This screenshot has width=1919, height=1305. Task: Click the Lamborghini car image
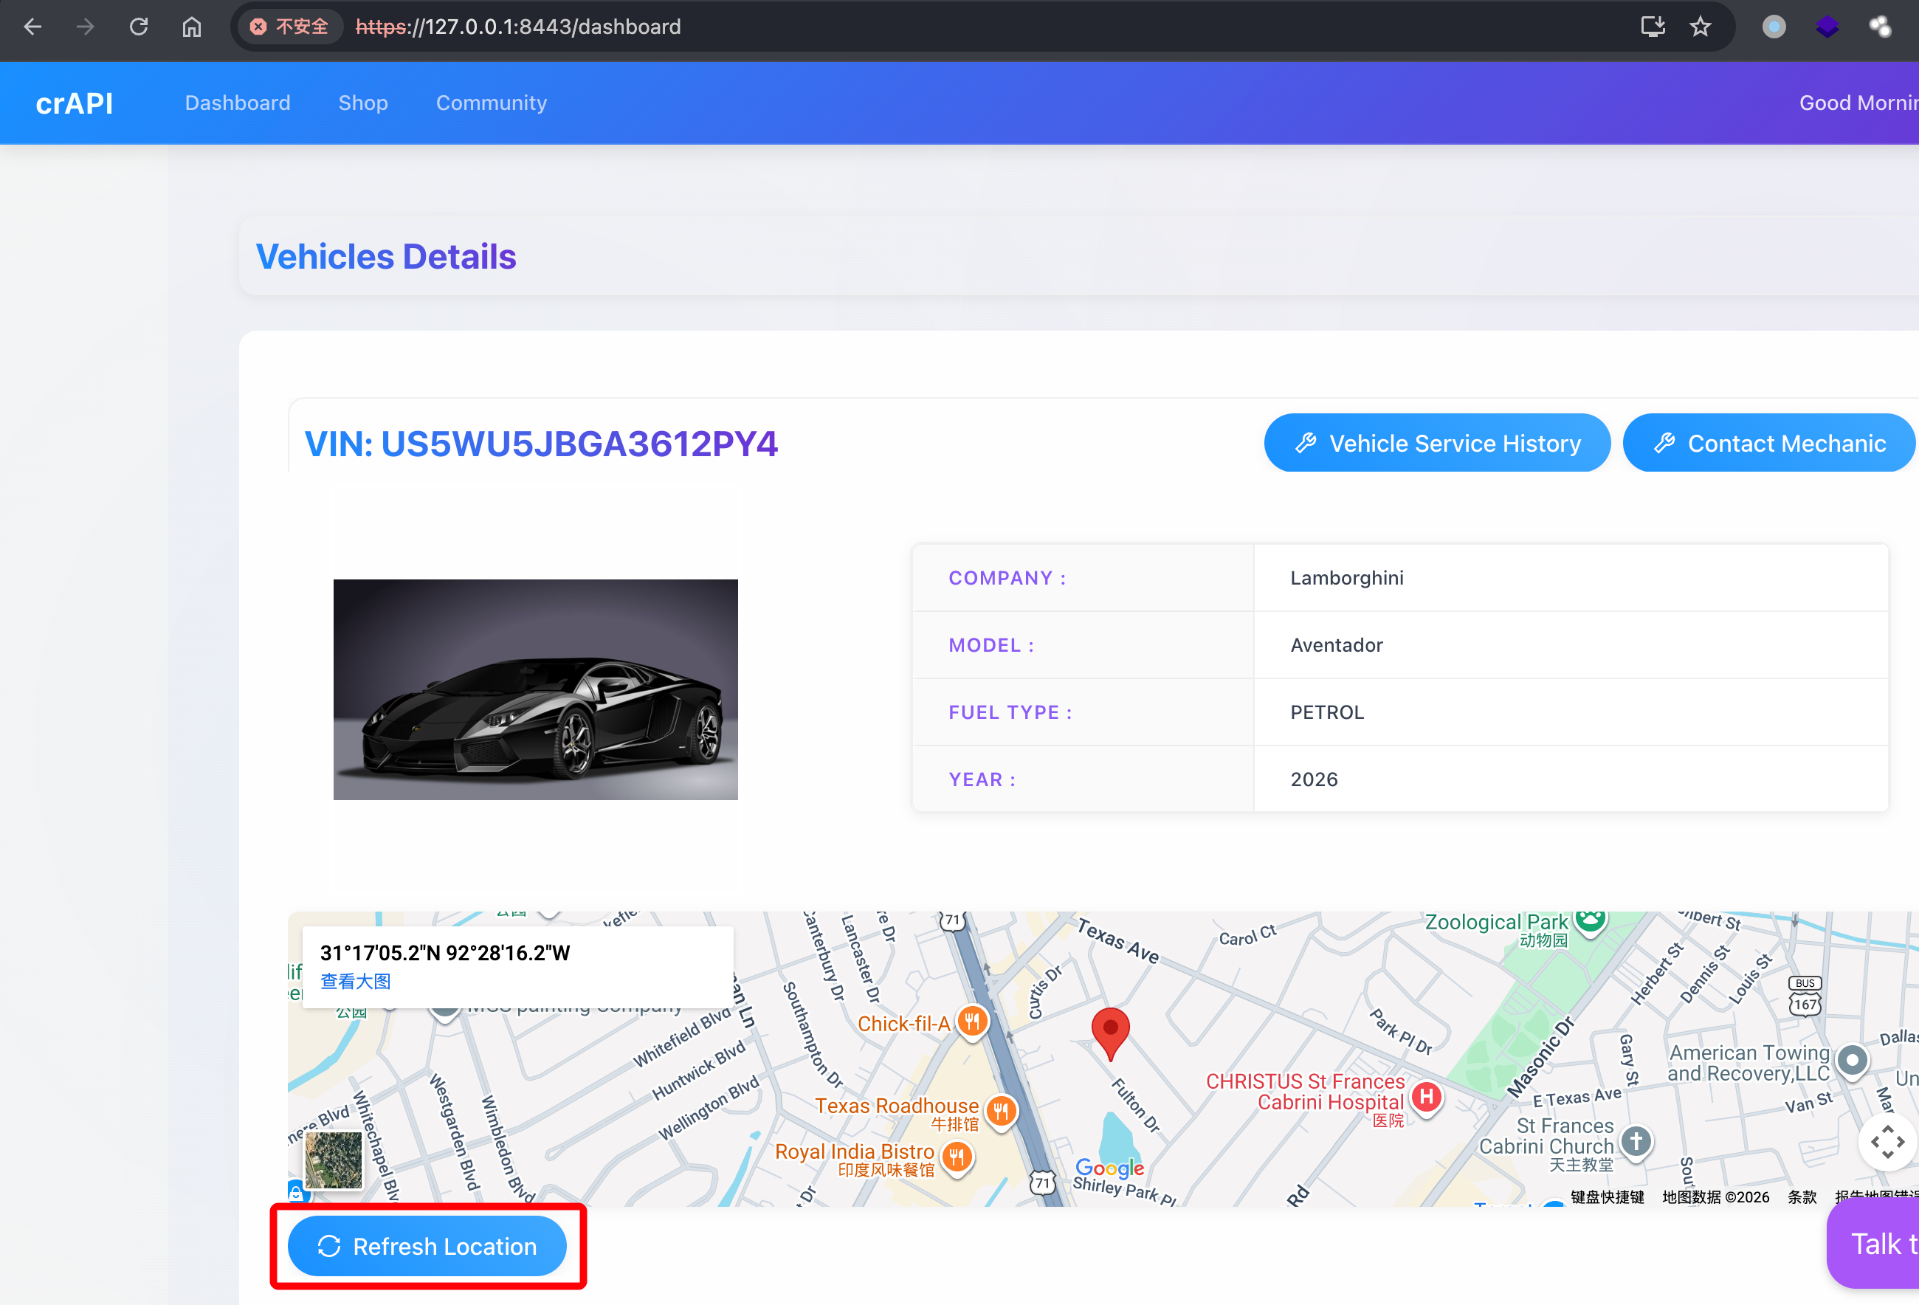pos(535,689)
